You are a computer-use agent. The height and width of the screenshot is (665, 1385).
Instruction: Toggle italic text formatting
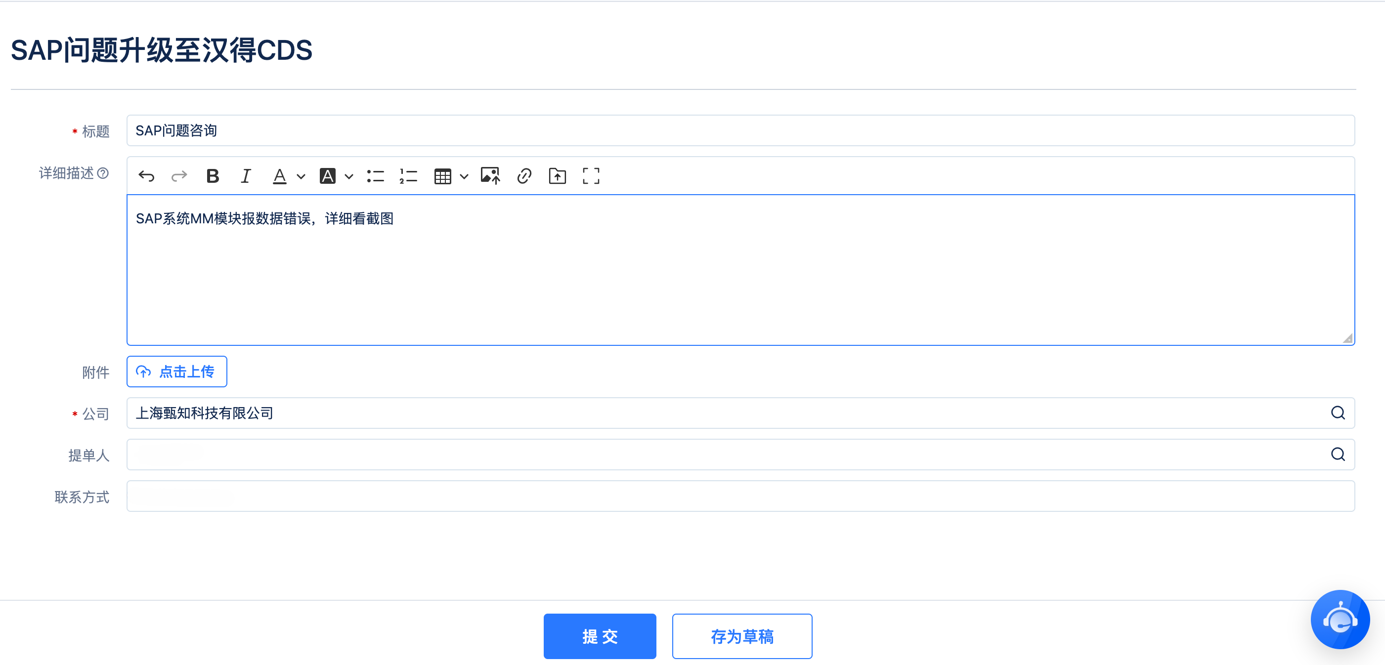pyautogui.click(x=246, y=176)
